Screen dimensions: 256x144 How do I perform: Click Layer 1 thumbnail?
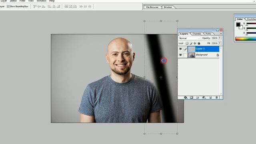coord(192,49)
